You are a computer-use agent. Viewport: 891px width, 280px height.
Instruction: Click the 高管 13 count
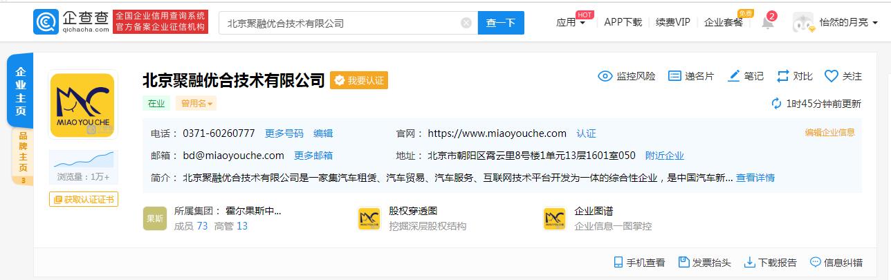click(231, 226)
